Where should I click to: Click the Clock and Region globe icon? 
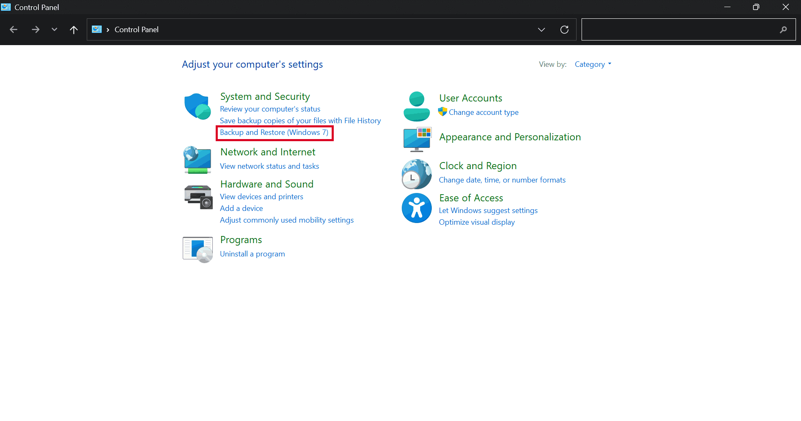[x=416, y=174]
